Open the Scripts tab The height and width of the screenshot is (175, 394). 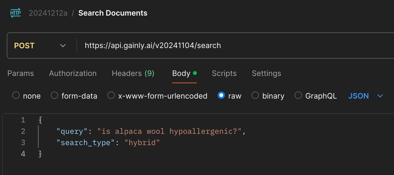(x=224, y=73)
